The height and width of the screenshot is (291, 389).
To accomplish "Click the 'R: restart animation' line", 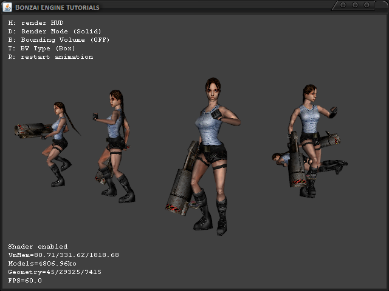I will [x=50, y=56].
